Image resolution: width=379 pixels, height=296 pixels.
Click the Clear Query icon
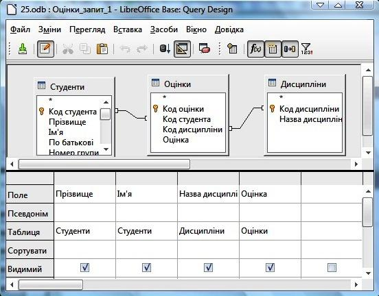click(205, 49)
